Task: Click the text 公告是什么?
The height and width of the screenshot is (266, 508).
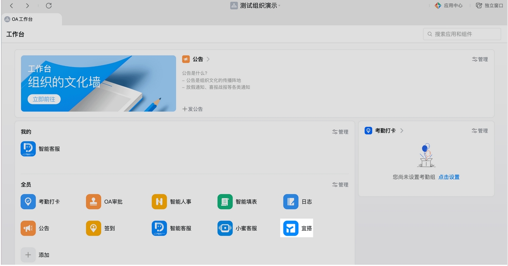Action: point(195,73)
